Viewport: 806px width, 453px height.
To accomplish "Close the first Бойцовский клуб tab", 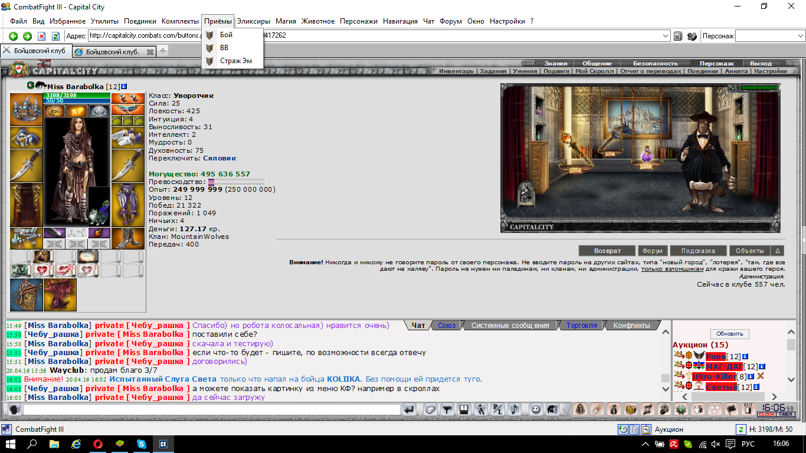I will (7, 51).
